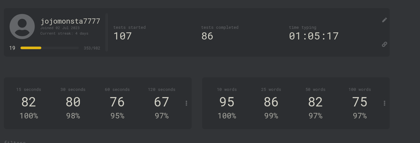Click the pencil edit profile icon

[x=385, y=20]
